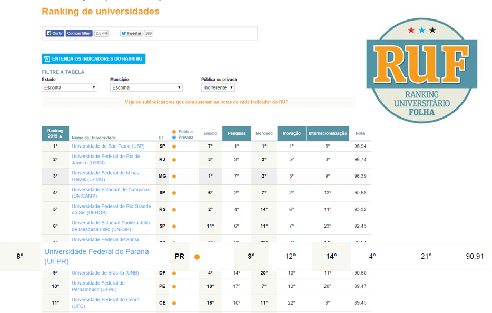Sort by Ranking 2015 column header

pos(55,133)
